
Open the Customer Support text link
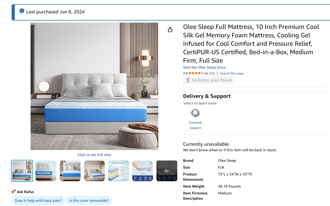pyautogui.click(x=195, y=125)
